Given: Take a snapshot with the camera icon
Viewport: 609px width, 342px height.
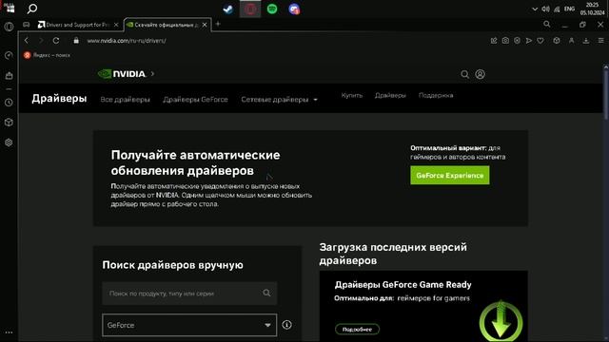Looking at the screenshot, I should [505, 40].
